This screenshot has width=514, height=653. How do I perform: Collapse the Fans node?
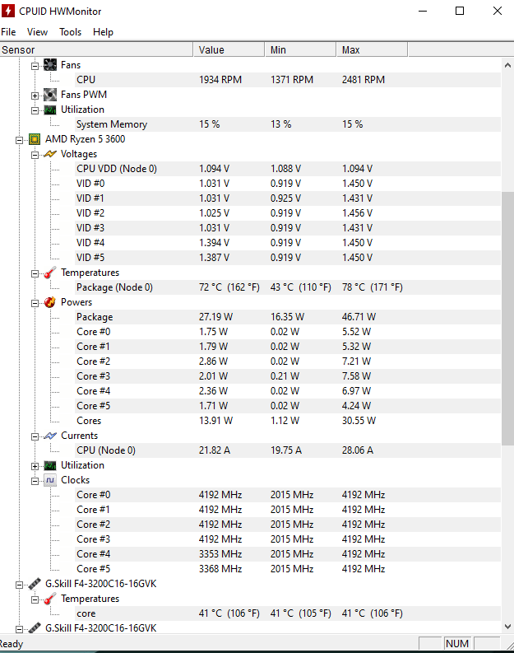tap(35, 66)
